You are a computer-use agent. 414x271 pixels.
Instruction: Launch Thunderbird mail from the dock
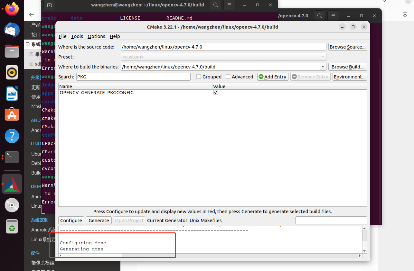[12, 30]
